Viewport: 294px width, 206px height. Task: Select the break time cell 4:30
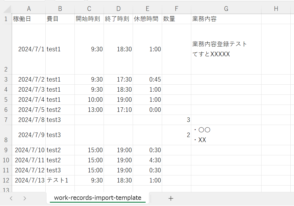coord(147,160)
